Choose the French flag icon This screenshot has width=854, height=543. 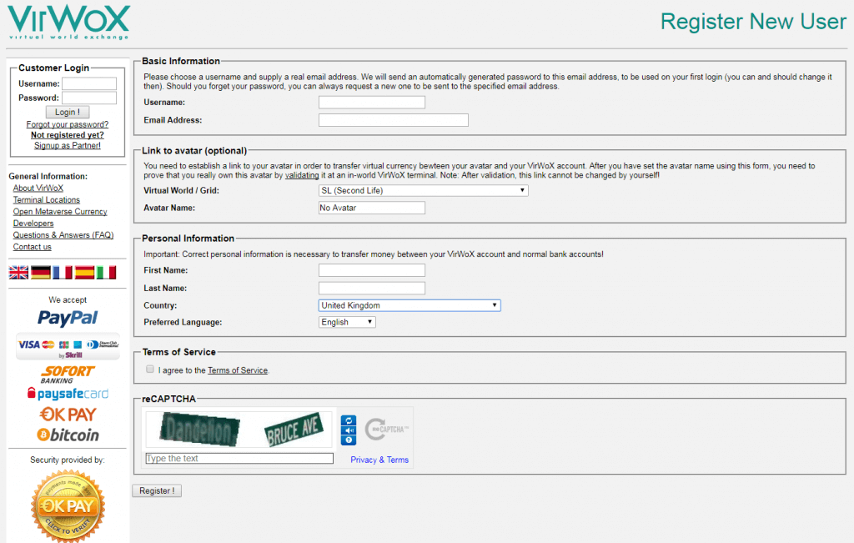(x=63, y=272)
